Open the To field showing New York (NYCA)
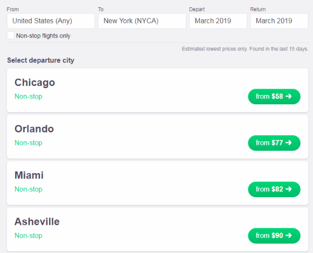Screen dimensions: 313x253 point(142,21)
